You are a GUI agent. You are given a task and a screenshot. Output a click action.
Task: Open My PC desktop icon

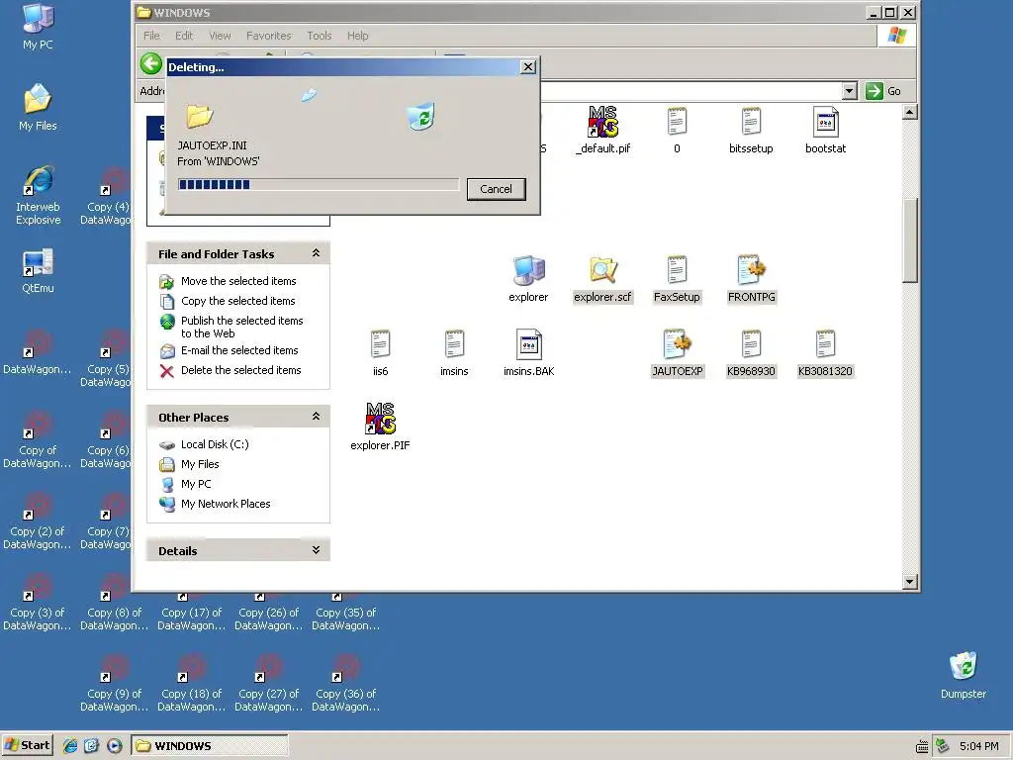[x=38, y=27]
